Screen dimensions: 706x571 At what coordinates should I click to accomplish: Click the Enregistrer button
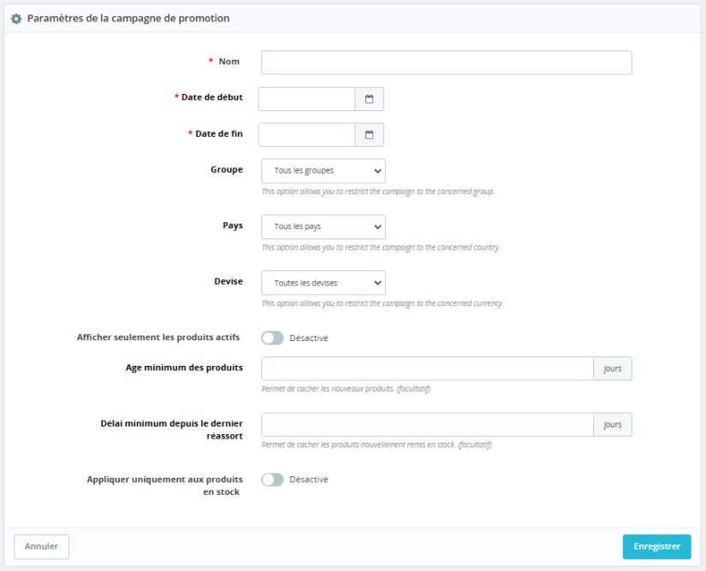pos(656,547)
